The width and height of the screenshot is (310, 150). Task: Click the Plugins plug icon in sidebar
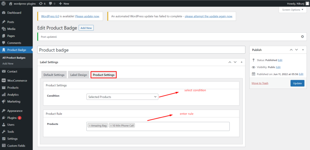pyautogui.click(x=4, y=118)
